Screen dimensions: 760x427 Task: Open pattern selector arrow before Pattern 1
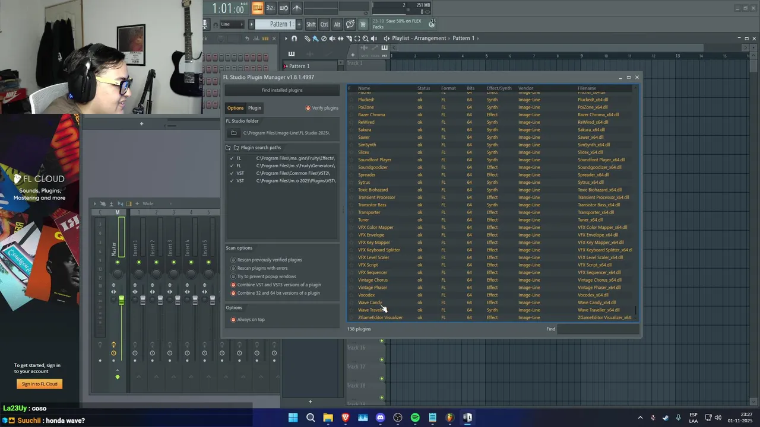pos(252,24)
